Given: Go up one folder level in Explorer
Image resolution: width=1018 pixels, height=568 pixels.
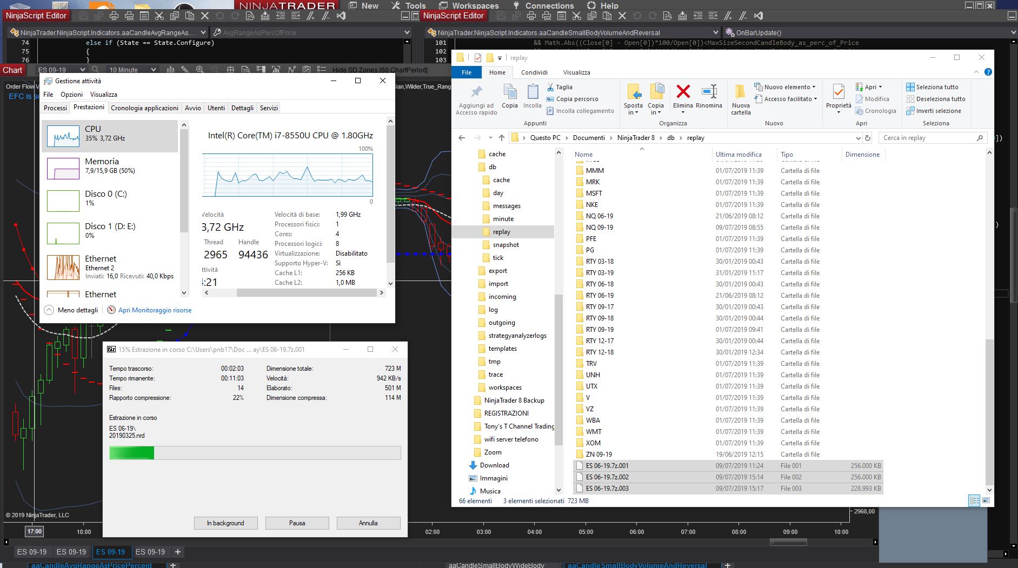Looking at the screenshot, I should coord(502,138).
